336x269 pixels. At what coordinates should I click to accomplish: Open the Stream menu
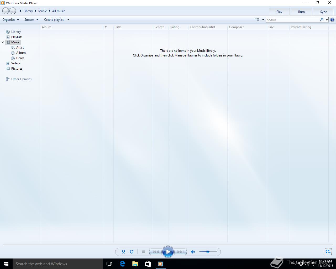pyautogui.click(x=31, y=20)
